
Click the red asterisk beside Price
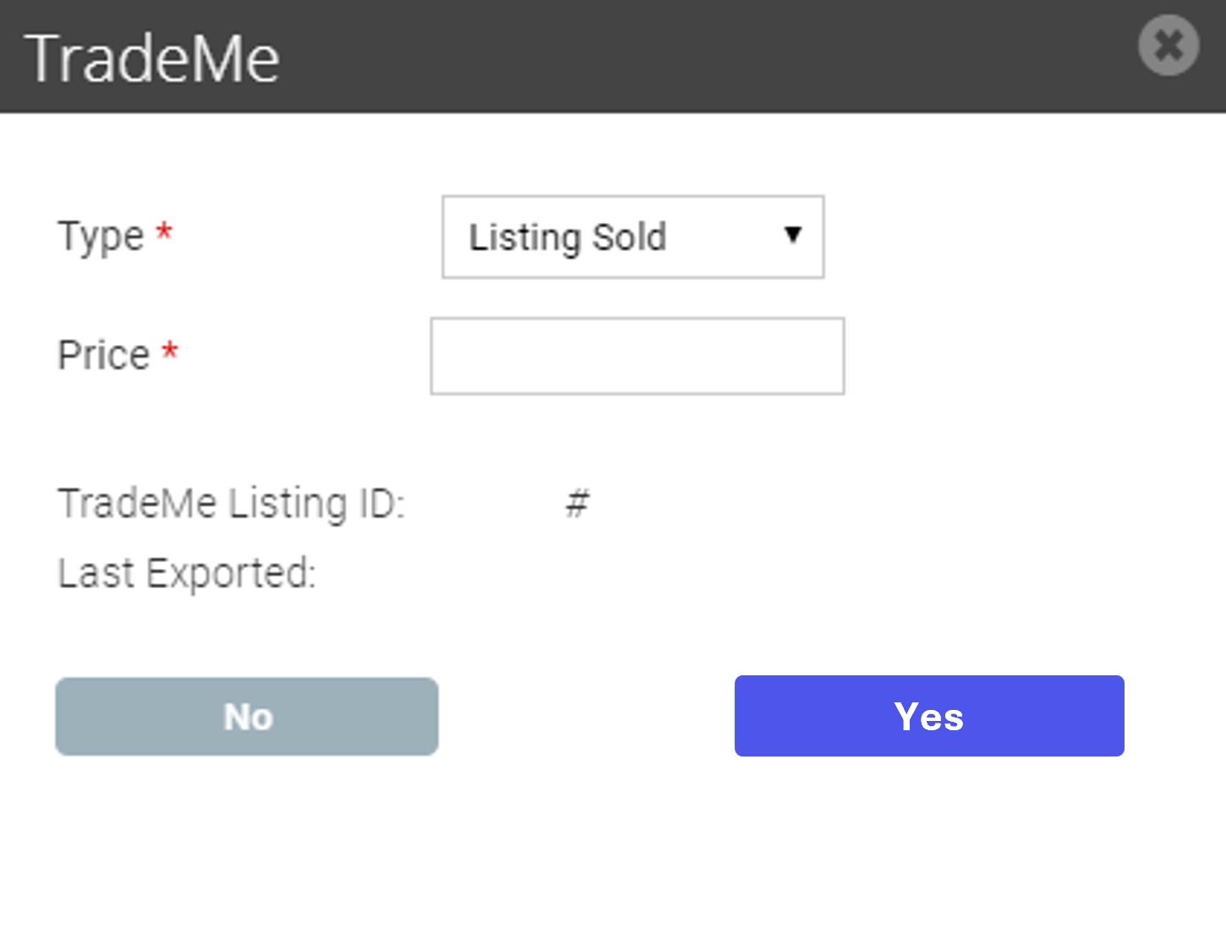[x=170, y=350]
